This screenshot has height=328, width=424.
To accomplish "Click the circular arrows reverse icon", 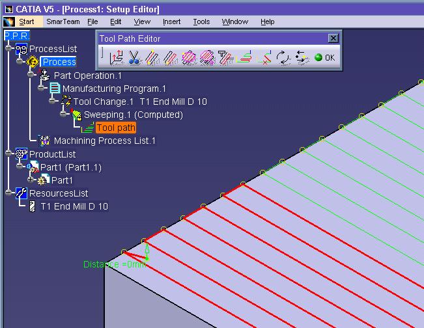I will coord(283,57).
